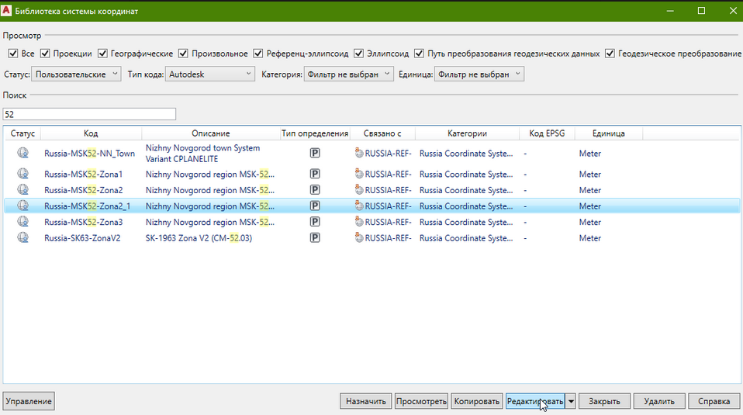Click globe status icon for Russia-MSK52-Zona1 row
Viewport: 743px width, 415px height.
[23, 174]
